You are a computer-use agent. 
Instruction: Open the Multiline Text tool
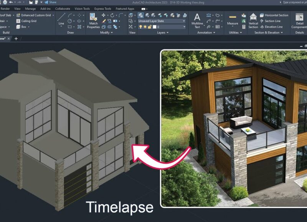pos(197,21)
